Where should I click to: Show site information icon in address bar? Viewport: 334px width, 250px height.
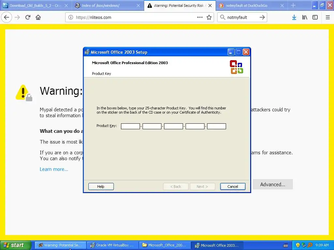click(71, 18)
